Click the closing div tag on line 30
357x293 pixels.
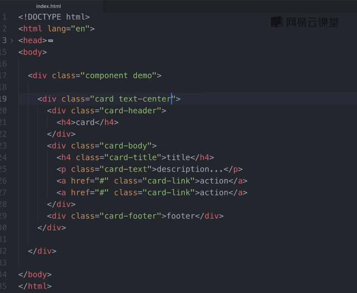click(51, 228)
